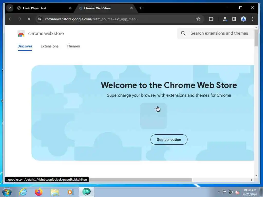This screenshot has height=197, width=263.
Task: Open Chrome three-dot menu
Action: click(x=253, y=19)
